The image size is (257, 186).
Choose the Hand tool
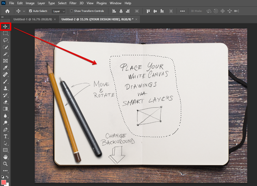5,157
